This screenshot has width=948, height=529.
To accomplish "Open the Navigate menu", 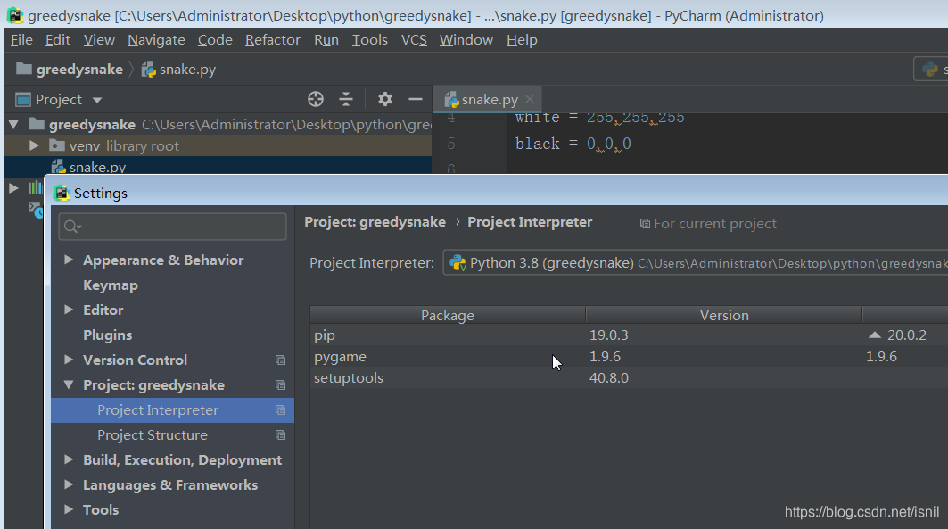I will pyautogui.click(x=156, y=40).
